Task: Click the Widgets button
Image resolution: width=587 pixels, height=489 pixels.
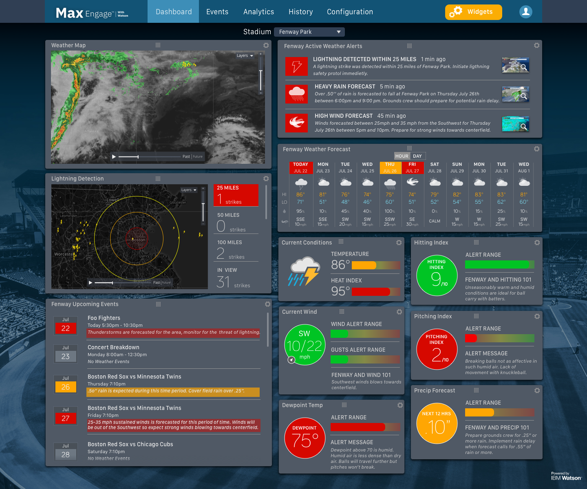Action: [473, 12]
